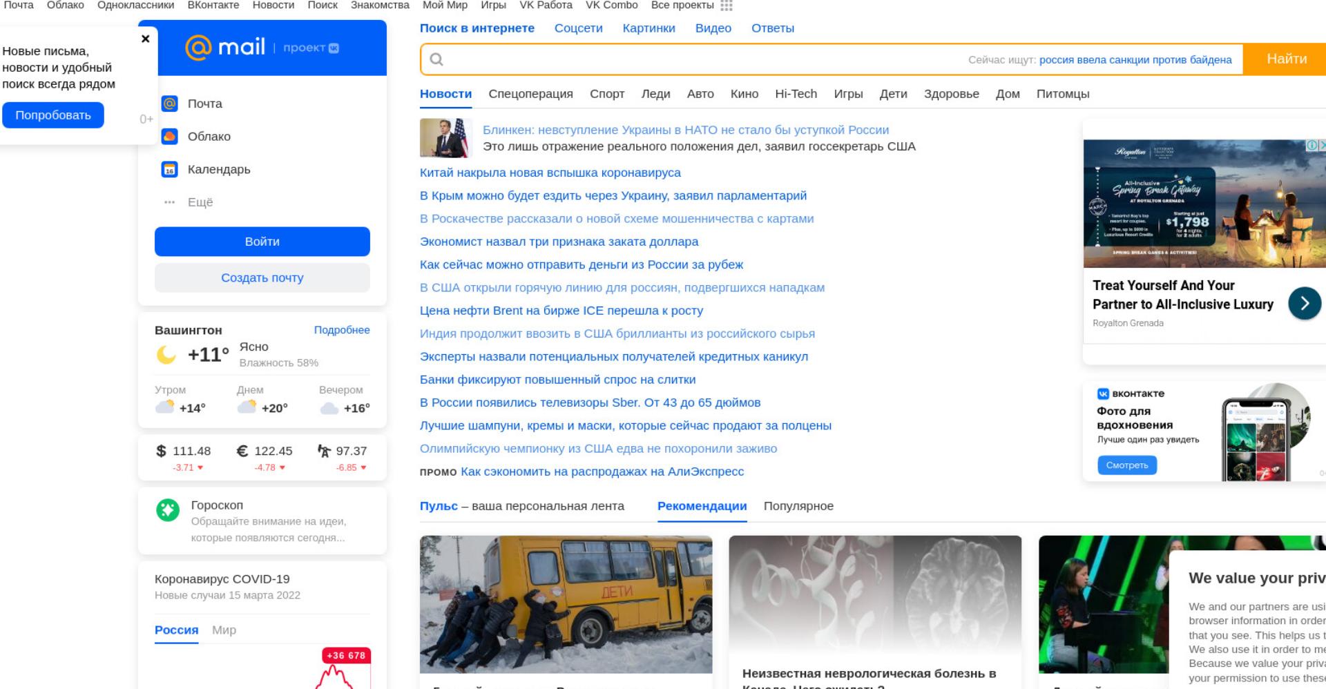Viewport: 1326px width, 689px height.
Task: Open Здоровье news tab
Action: (951, 94)
